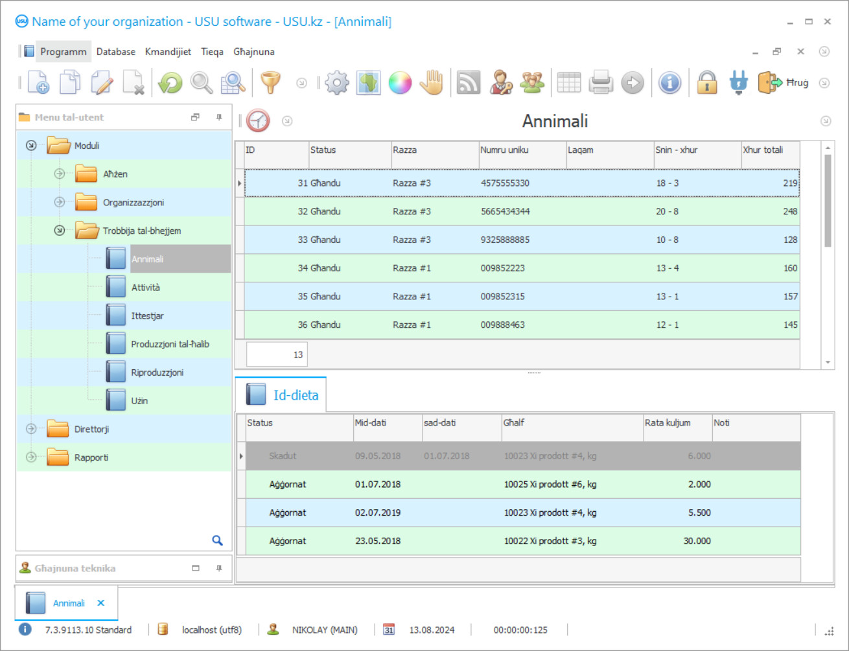Click the options arrow next to the clock icon
This screenshot has width=849, height=651.
[x=287, y=121]
